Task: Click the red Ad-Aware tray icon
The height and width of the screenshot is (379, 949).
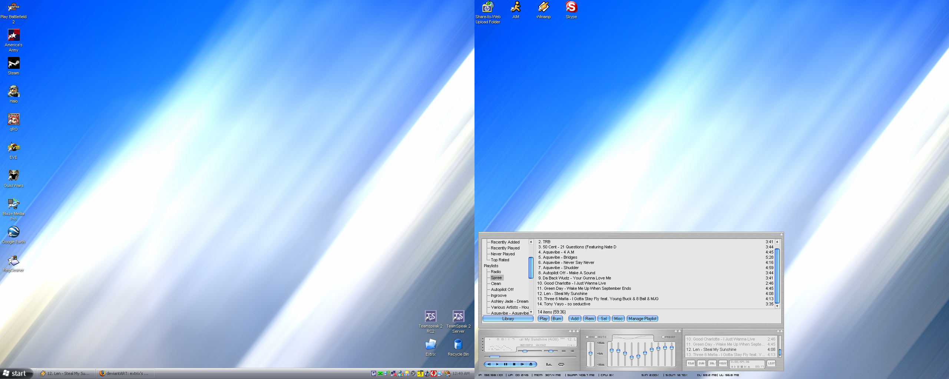Action: click(434, 373)
